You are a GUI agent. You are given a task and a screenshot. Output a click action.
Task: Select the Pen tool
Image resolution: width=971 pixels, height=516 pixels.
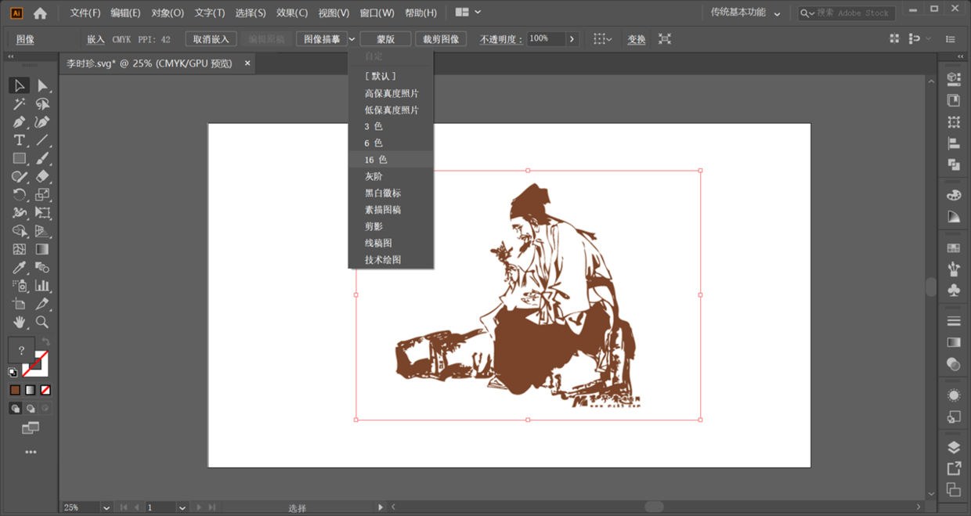click(x=20, y=122)
